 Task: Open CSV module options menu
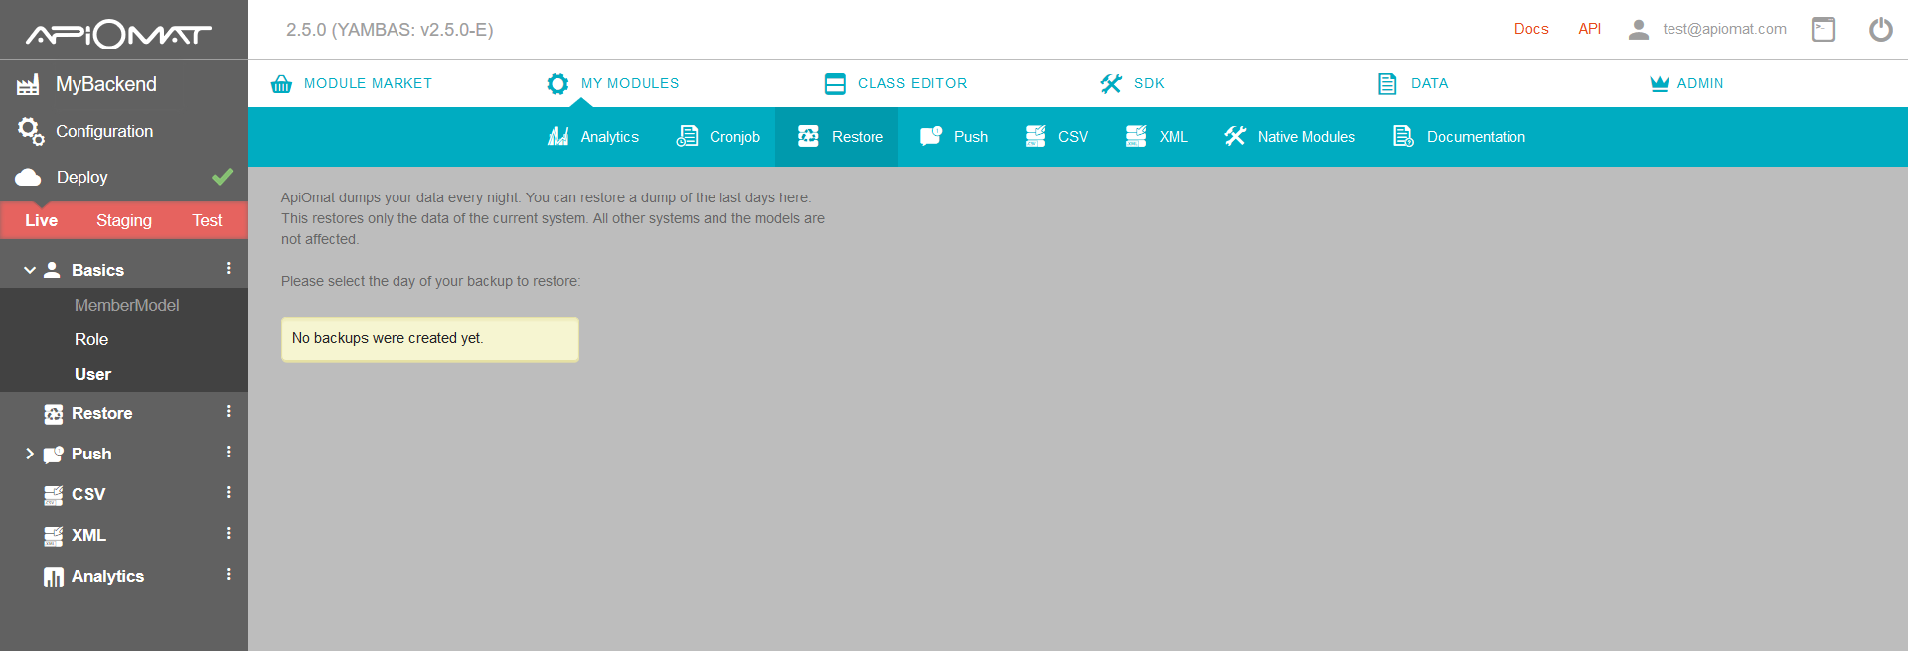229,493
